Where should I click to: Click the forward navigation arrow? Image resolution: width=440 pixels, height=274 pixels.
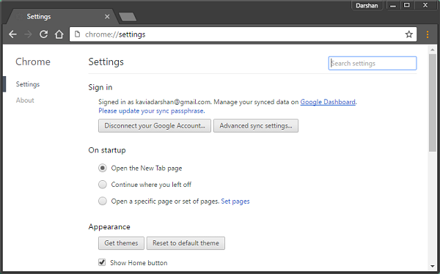(28, 34)
